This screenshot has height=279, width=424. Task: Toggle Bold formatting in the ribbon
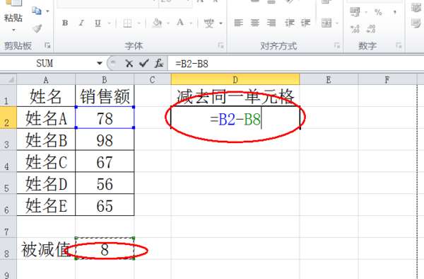point(65,23)
